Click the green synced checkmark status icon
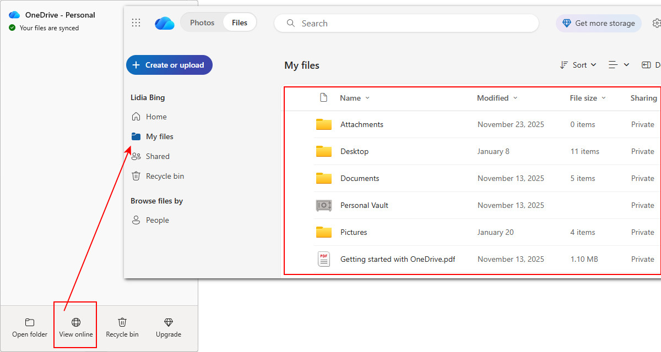The width and height of the screenshot is (661, 352). tap(12, 28)
